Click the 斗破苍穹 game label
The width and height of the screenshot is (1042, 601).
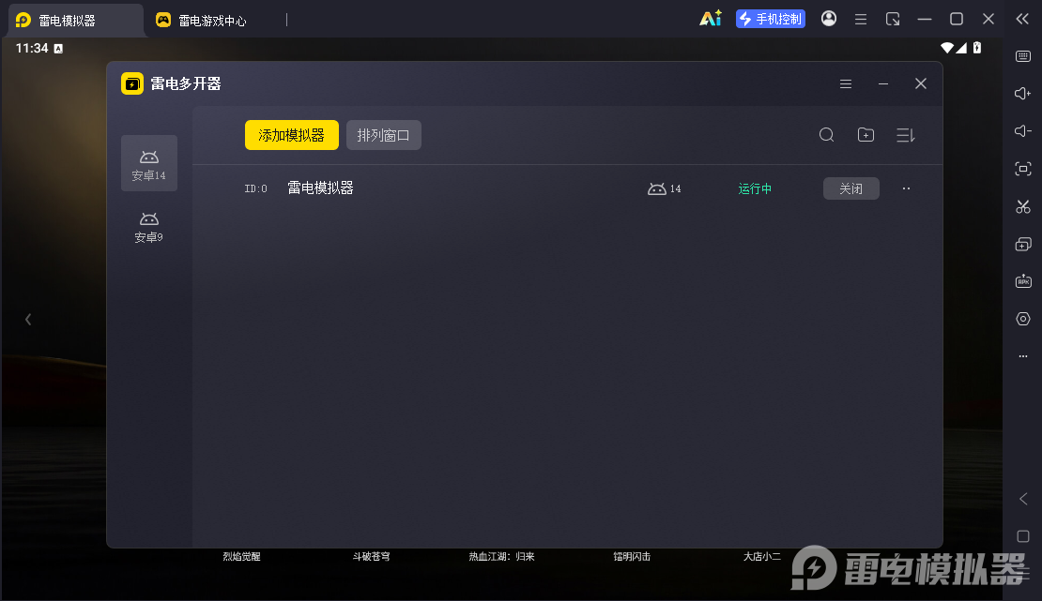click(x=372, y=557)
